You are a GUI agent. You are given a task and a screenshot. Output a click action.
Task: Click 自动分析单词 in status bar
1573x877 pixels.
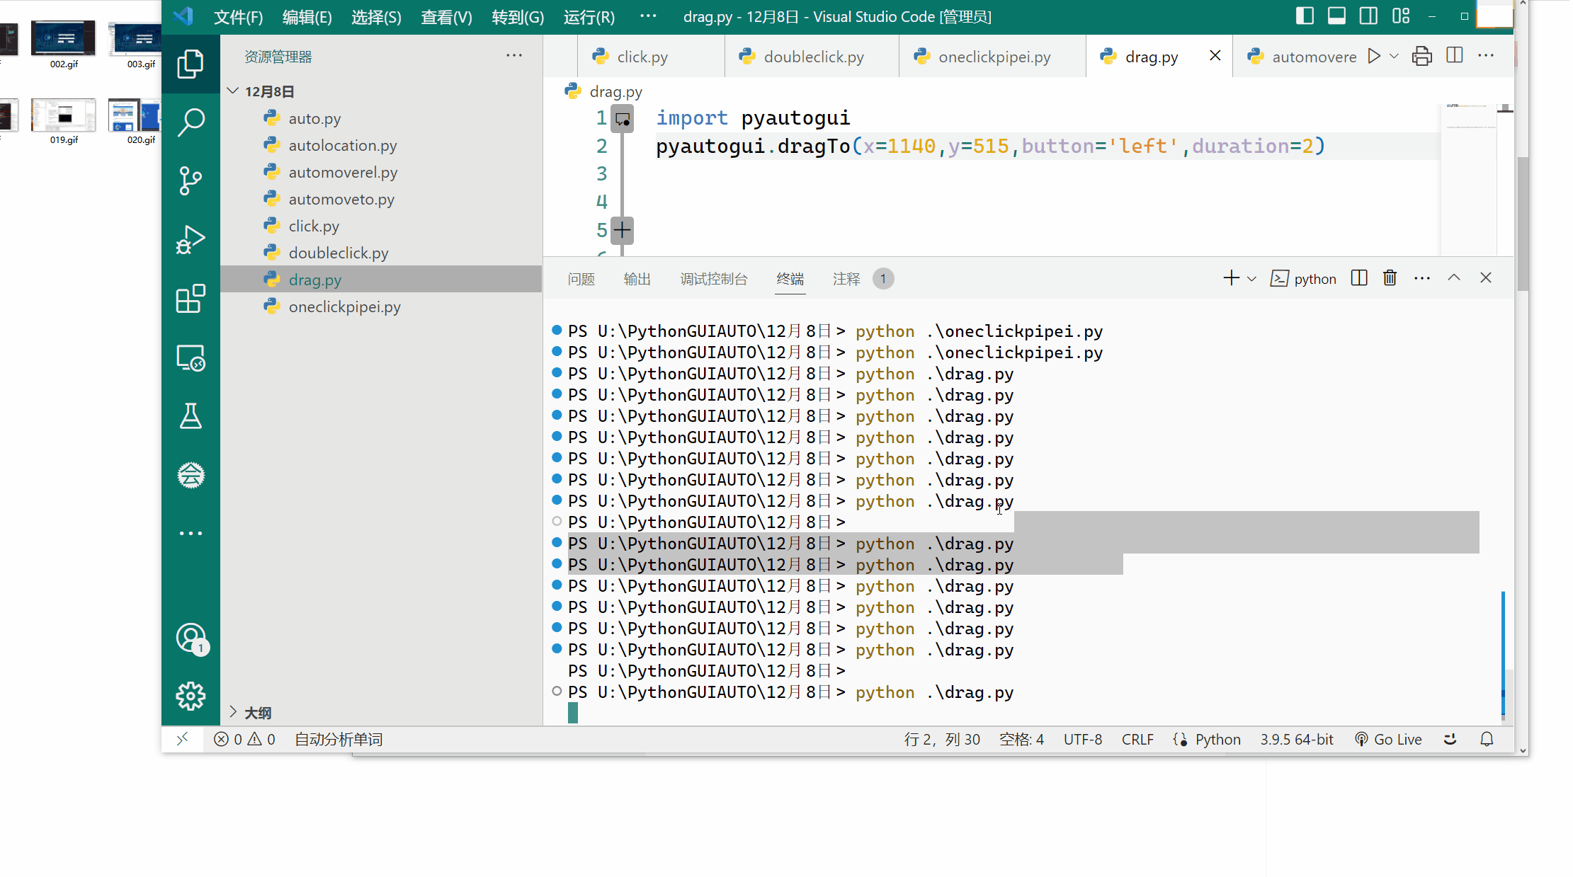point(339,739)
